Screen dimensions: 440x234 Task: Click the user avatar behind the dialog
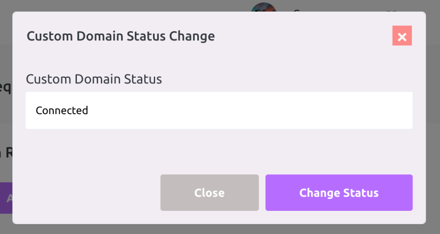[x=264, y=7]
